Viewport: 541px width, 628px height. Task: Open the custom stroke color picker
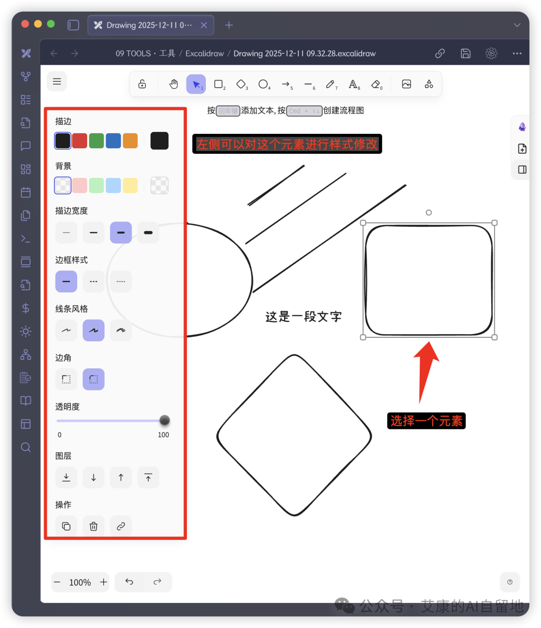(159, 141)
